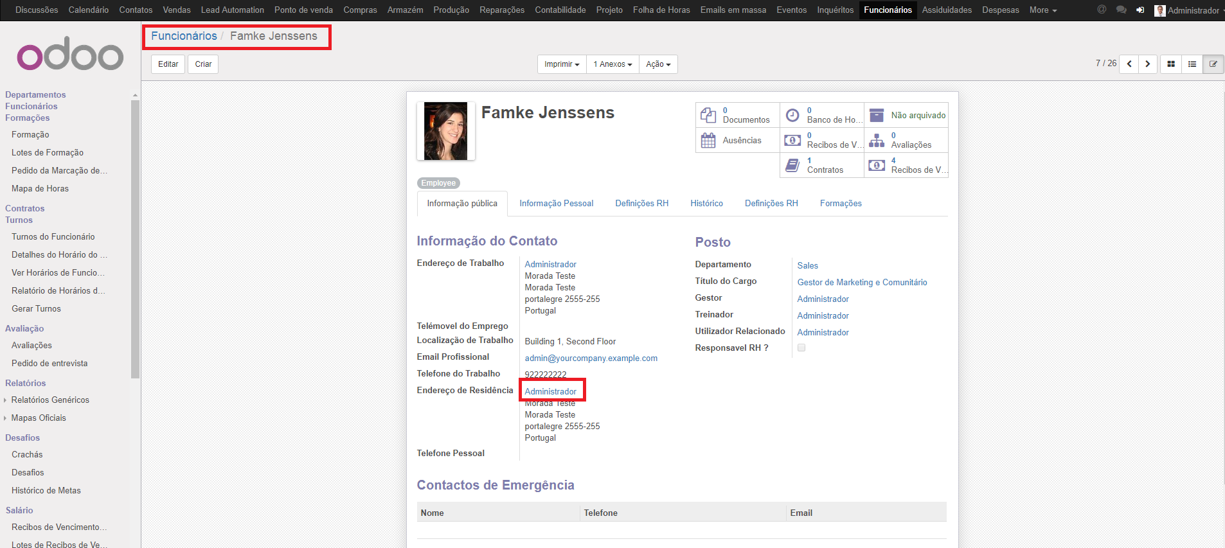Screen dimensions: 1225x548
Task: Open Avaliações hierarchy icon
Action: (877, 140)
